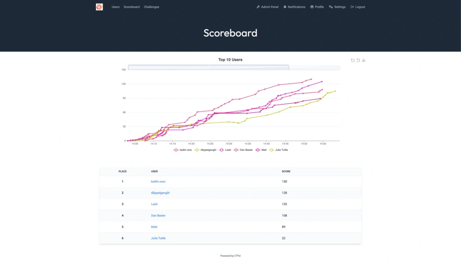The image size is (461, 261).
Task: Open the Settings gear icon
Action: pyautogui.click(x=330, y=7)
